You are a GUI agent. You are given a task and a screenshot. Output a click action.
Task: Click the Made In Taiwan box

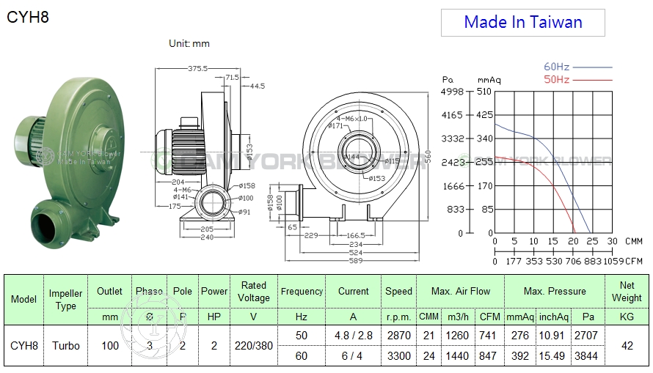pyautogui.click(x=522, y=23)
